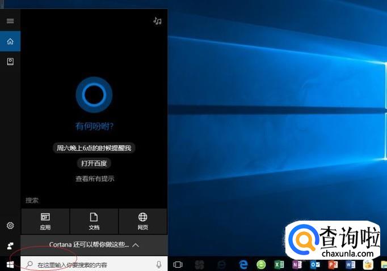Screen dimensions: 387x271
Task: Click the "查看所有提示" link
Action: [95, 179]
